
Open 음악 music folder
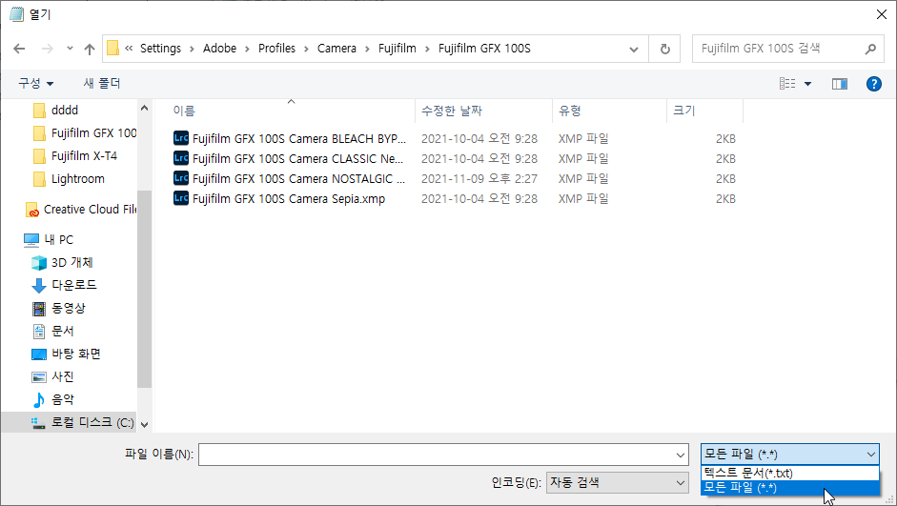(x=52, y=399)
